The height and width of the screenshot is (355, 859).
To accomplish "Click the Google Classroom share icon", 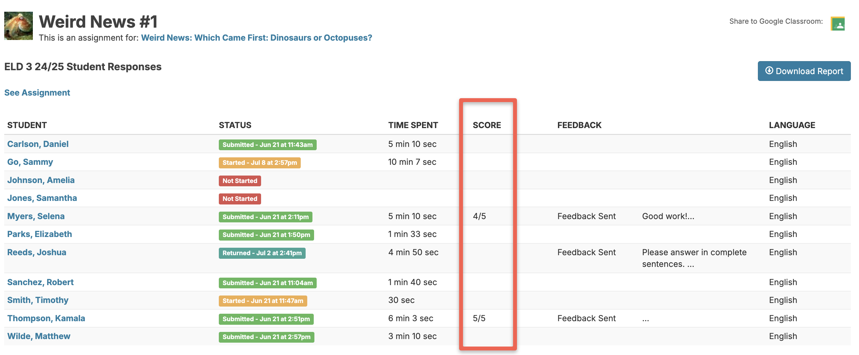I will pyautogui.click(x=837, y=24).
